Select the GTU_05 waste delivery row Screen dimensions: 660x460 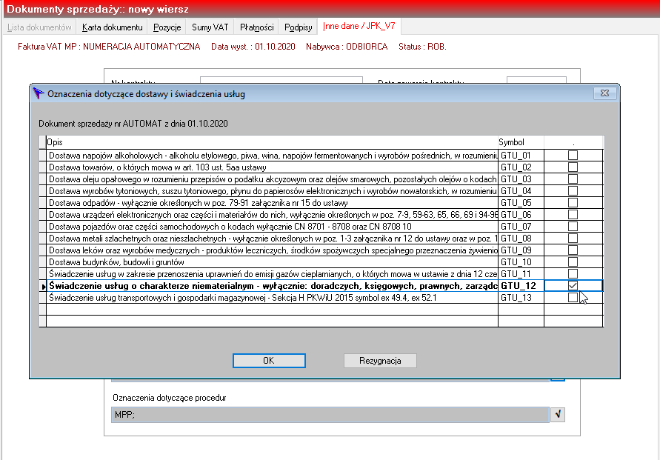(321, 203)
